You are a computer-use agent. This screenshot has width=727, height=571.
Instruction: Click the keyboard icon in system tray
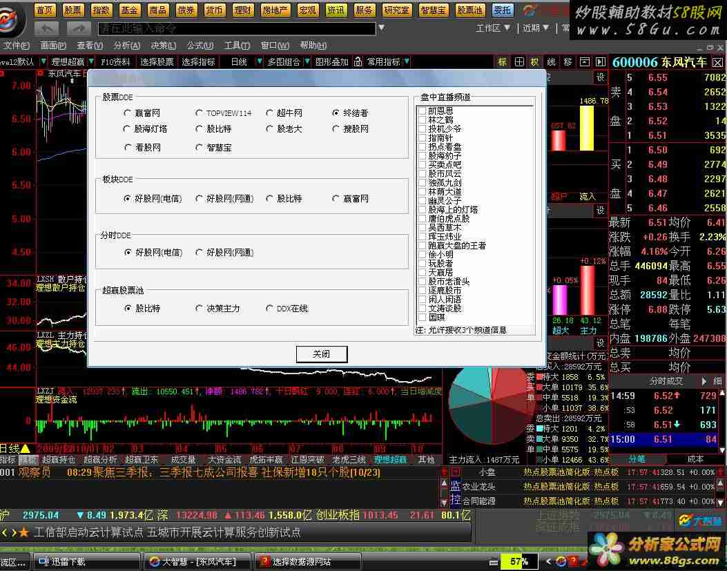coord(494,562)
